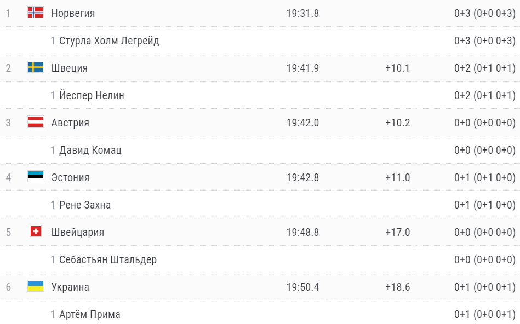Open the Норвегия team link

(73, 13)
